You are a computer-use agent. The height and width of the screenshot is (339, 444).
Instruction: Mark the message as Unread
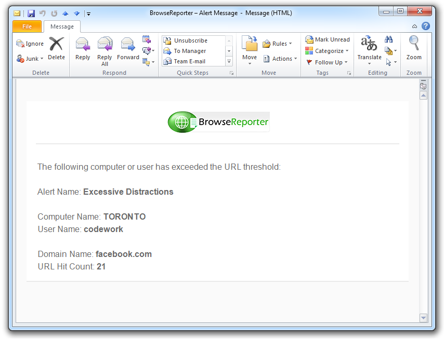click(328, 39)
